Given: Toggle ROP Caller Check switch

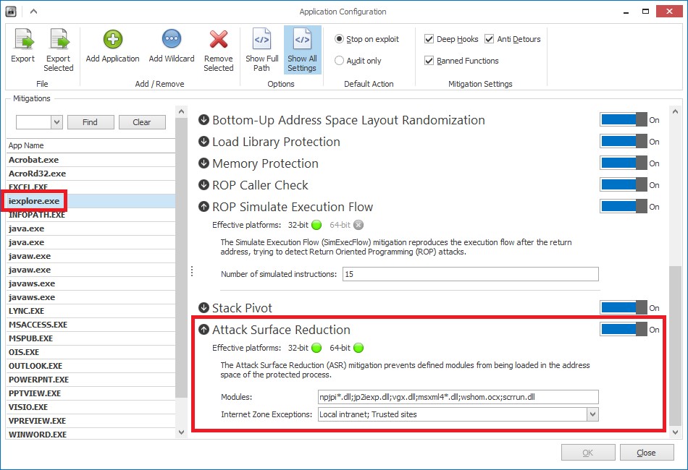Looking at the screenshot, I should point(624,185).
